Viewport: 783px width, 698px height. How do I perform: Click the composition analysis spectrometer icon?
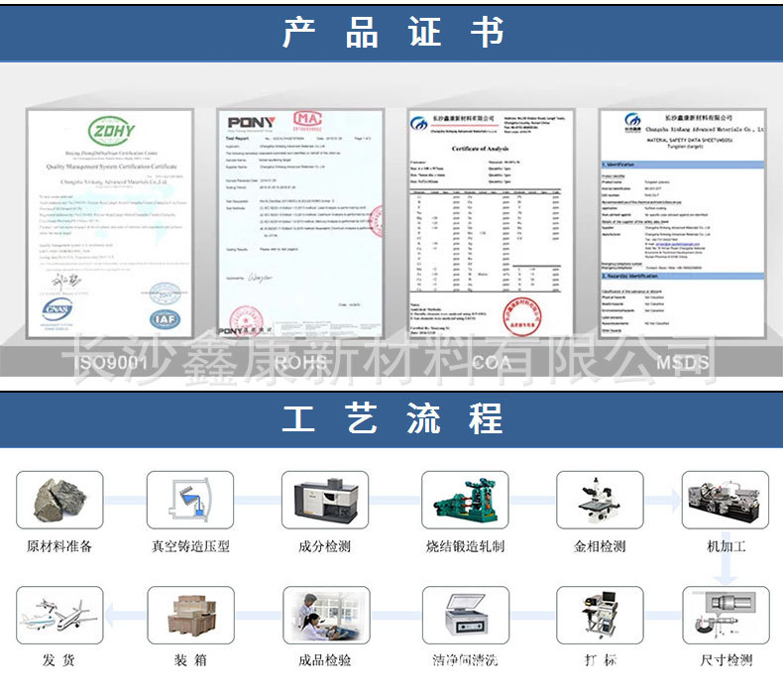(x=325, y=500)
